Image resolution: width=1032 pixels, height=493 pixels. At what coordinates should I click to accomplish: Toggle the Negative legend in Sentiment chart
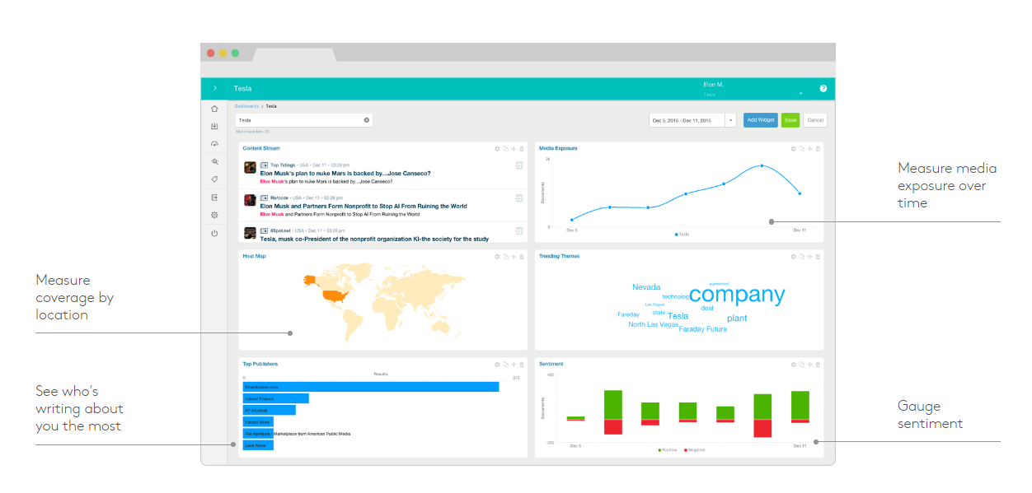pyautogui.click(x=694, y=450)
